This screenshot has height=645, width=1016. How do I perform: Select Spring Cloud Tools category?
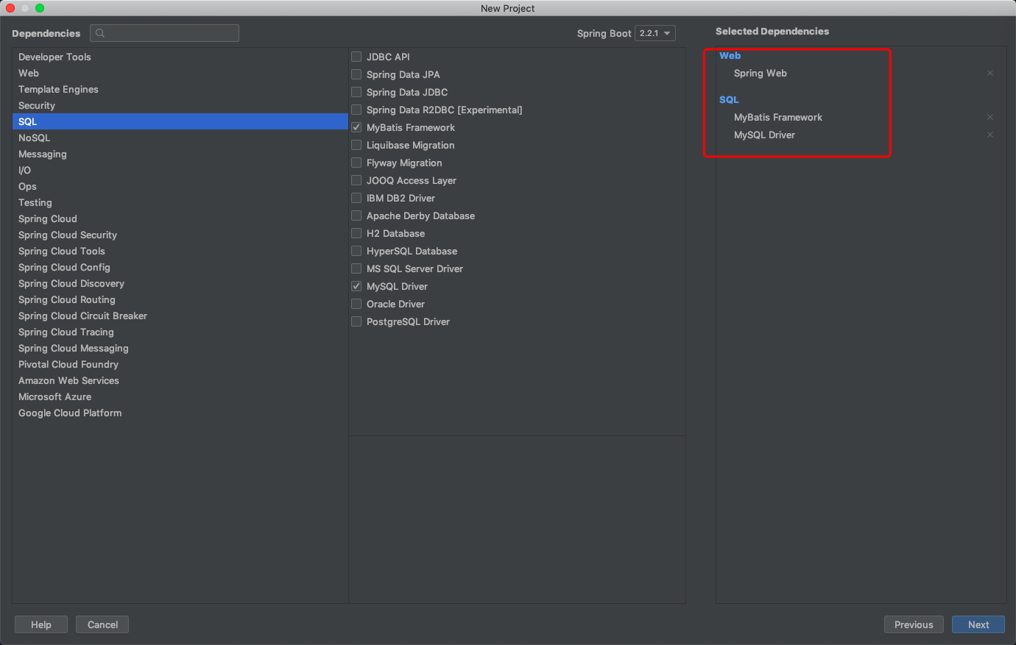coord(180,251)
